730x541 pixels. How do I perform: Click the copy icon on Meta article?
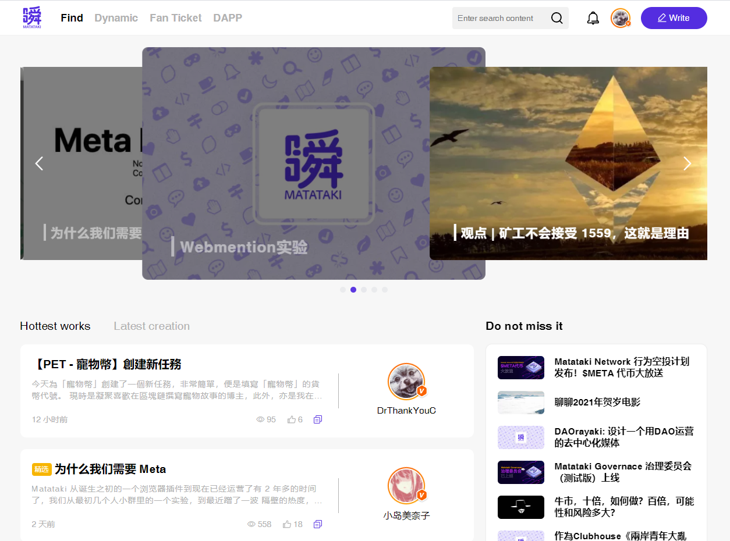pos(318,524)
